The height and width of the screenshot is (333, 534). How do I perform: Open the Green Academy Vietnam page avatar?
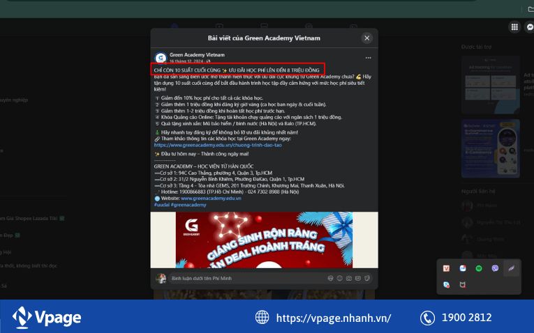[161, 58]
